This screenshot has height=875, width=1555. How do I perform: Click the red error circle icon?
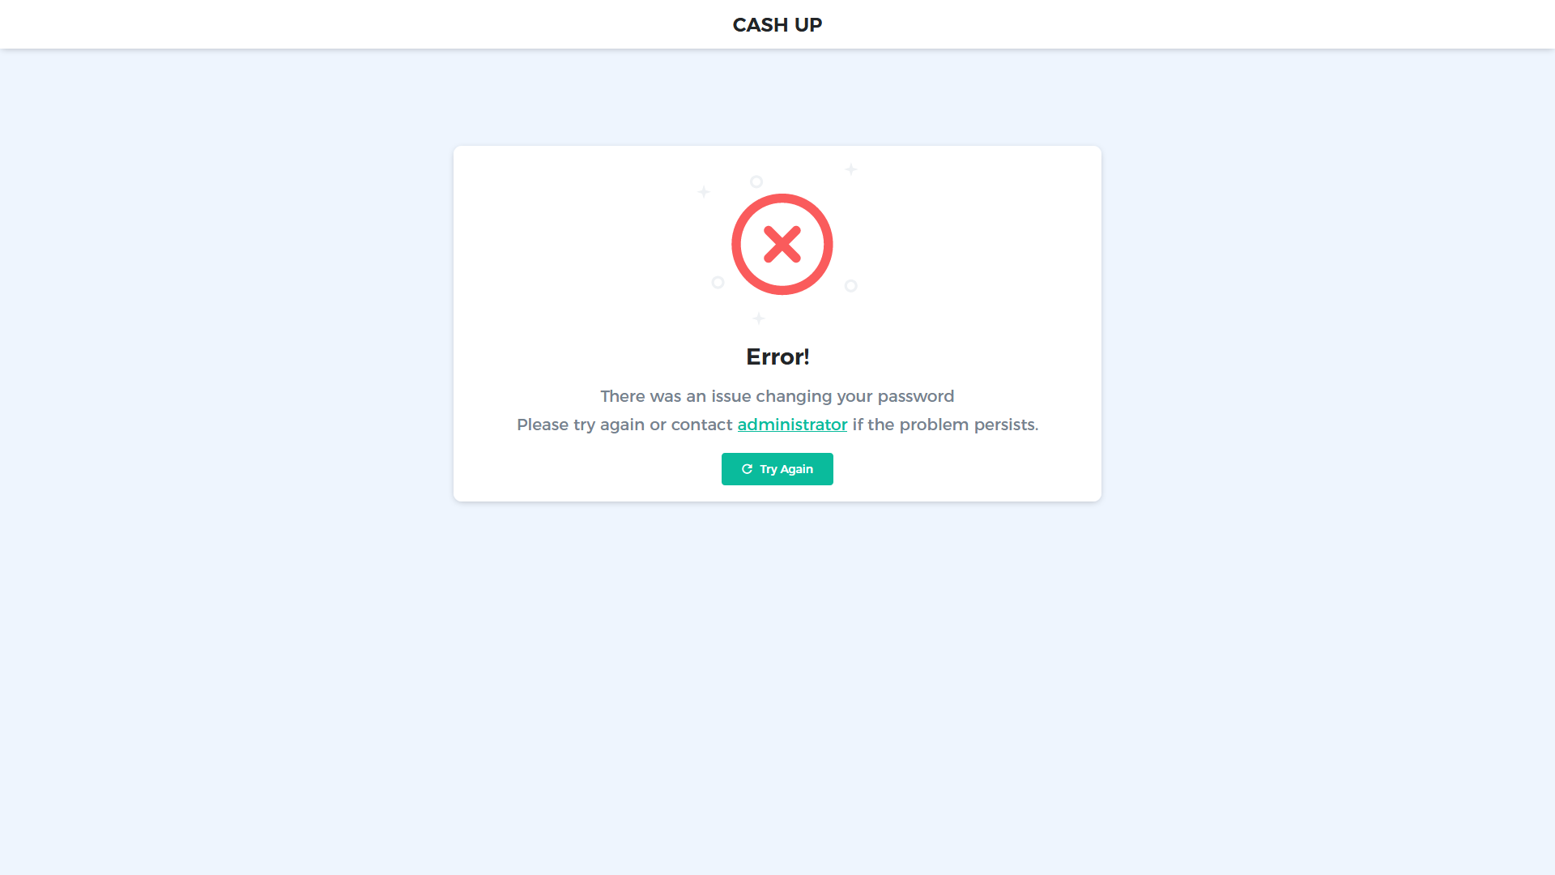(782, 244)
